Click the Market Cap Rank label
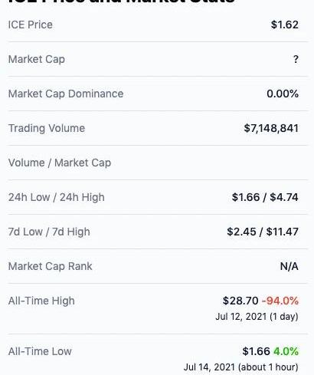 (50, 266)
